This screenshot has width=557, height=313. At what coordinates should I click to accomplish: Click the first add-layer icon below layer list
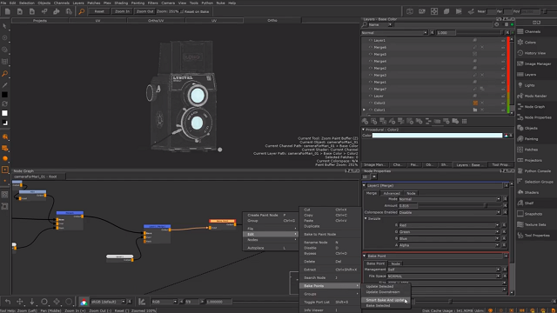point(365,122)
